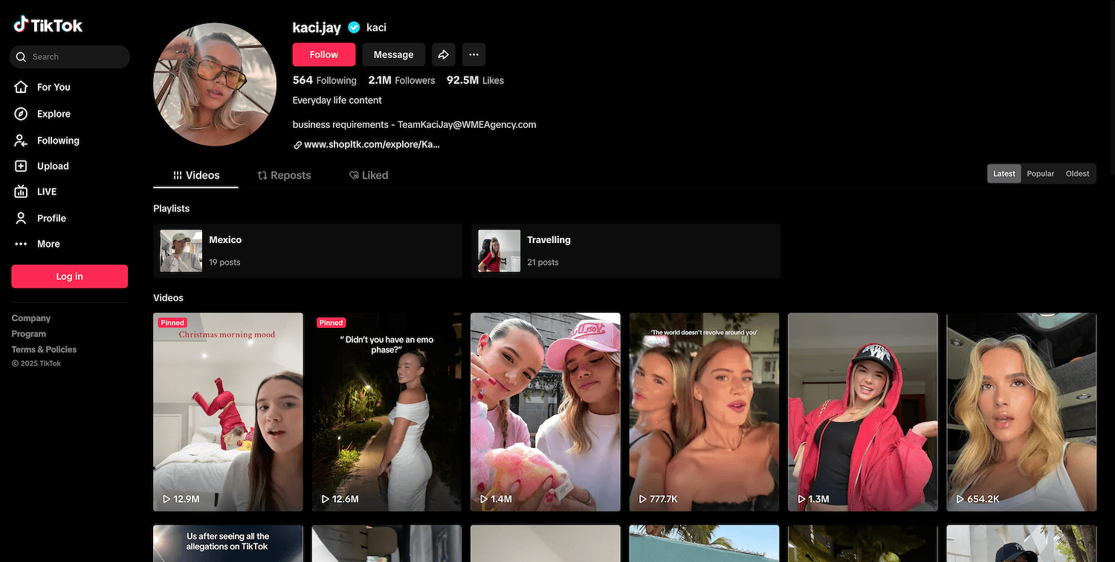Click the share arrow icon on profile
Image resolution: width=1115 pixels, height=562 pixels.
pos(443,54)
